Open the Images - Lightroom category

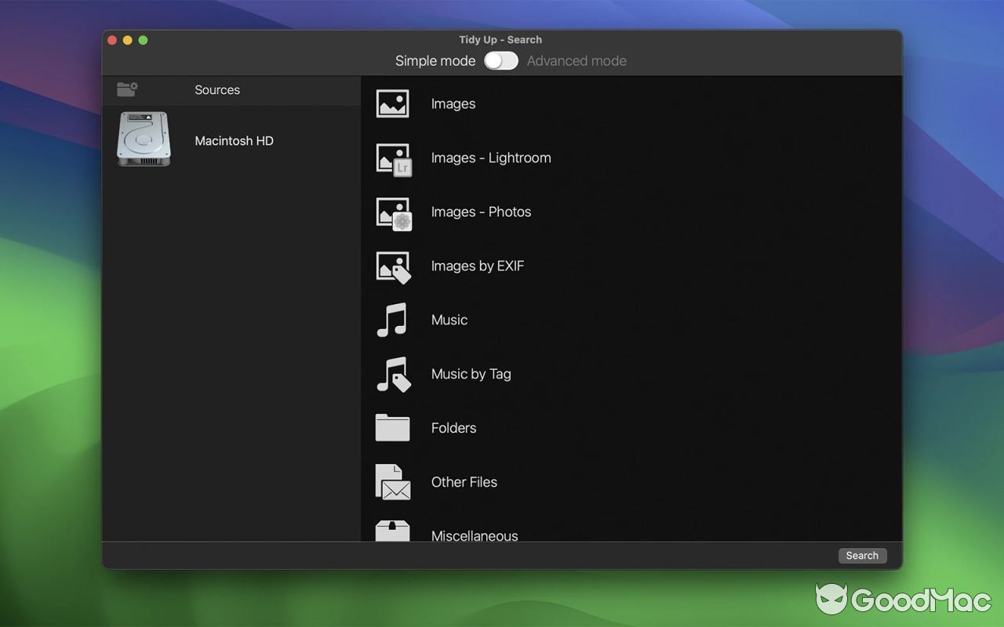[491, 158]
